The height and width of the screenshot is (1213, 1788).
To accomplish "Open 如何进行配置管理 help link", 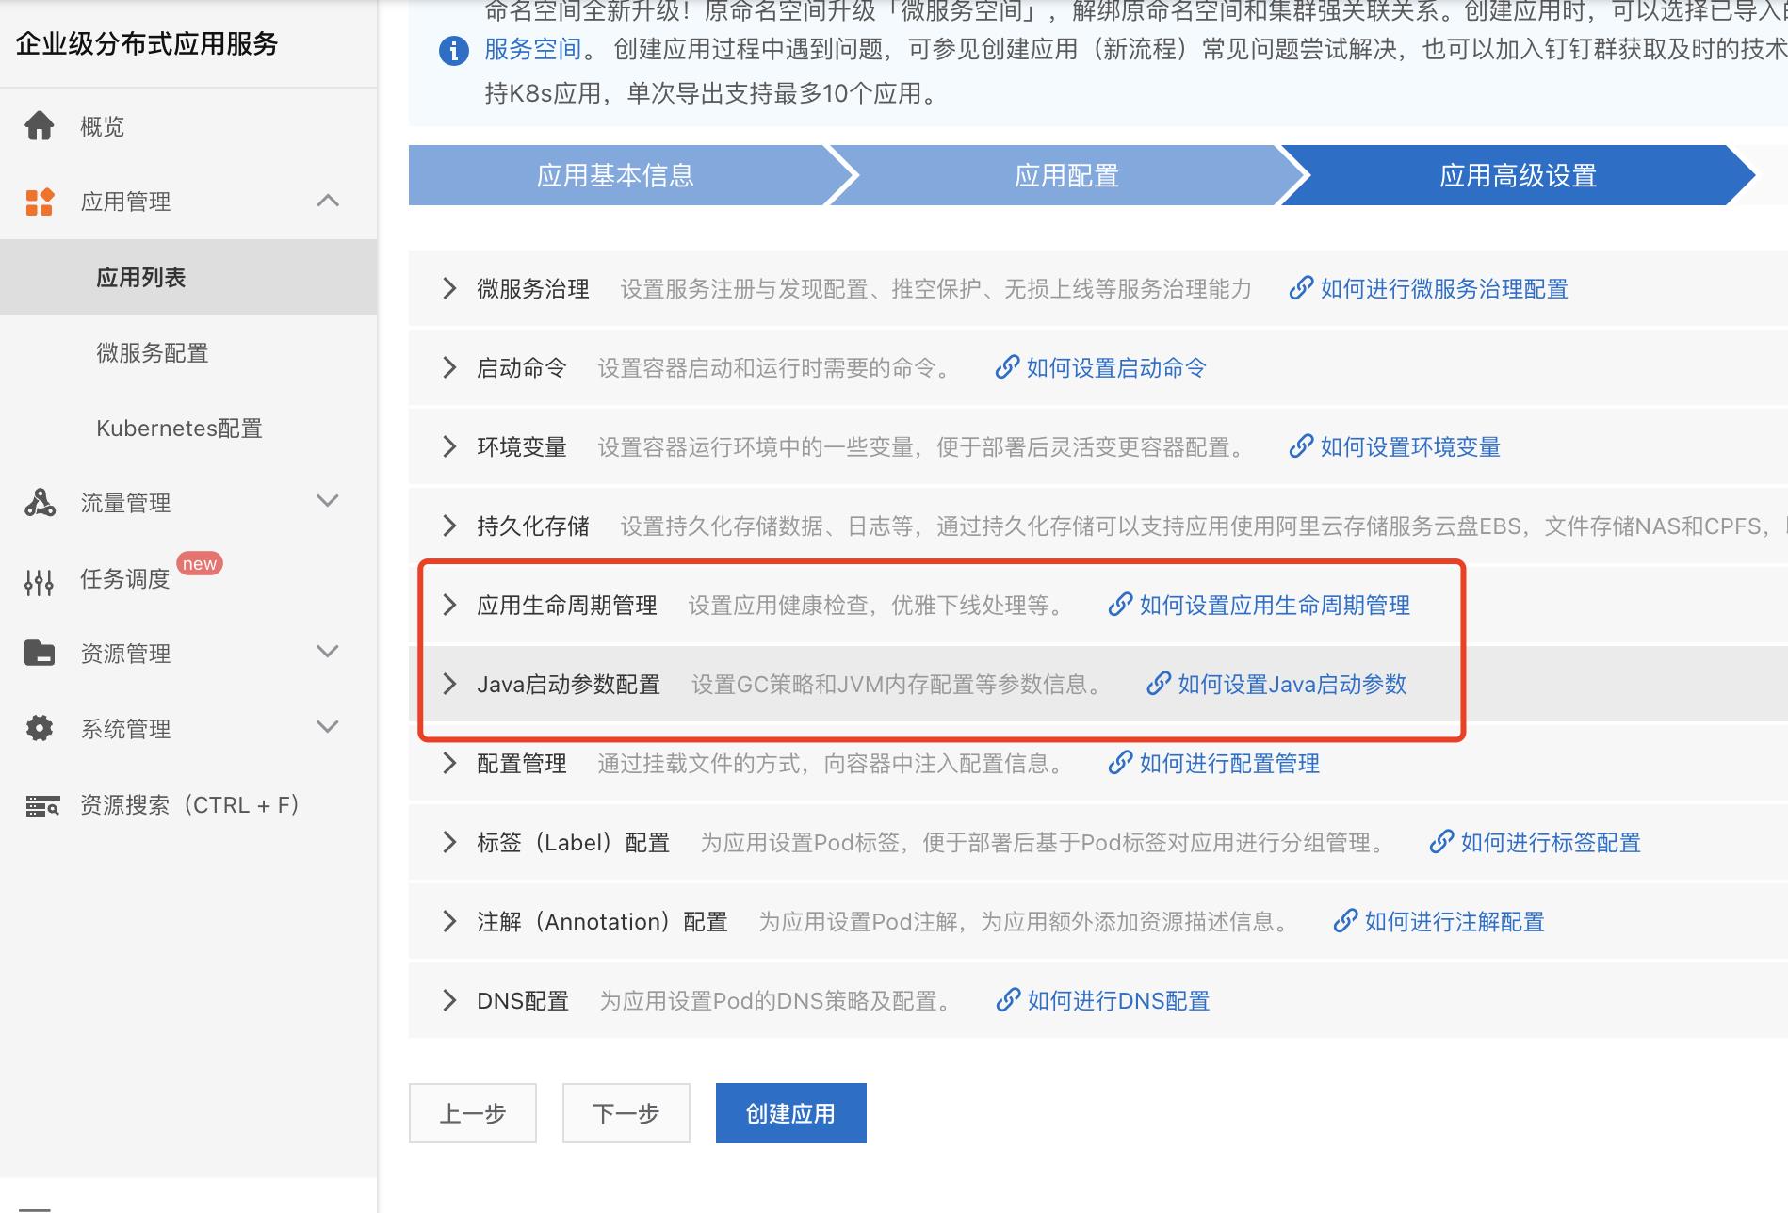I will coord(1229,764).
